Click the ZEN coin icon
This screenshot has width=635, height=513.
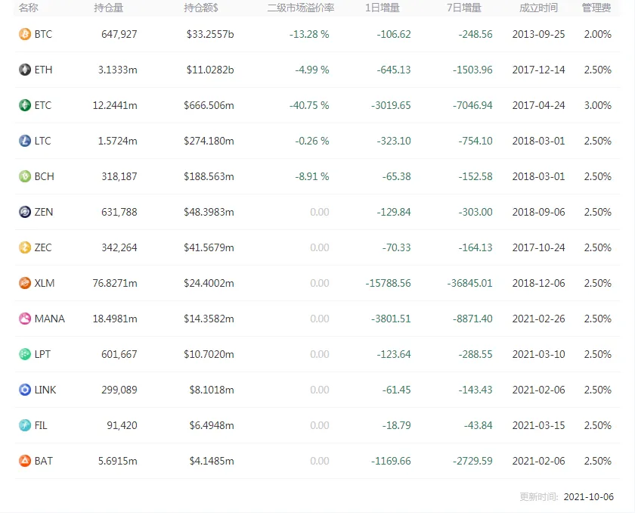[x=25, y=212]
